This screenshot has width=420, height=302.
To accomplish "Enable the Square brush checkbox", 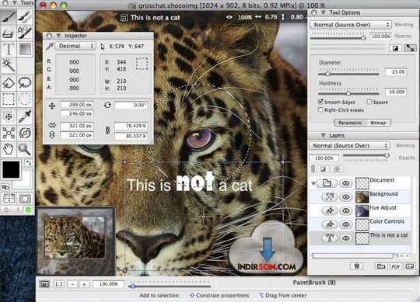I will (x=369, y=102).
